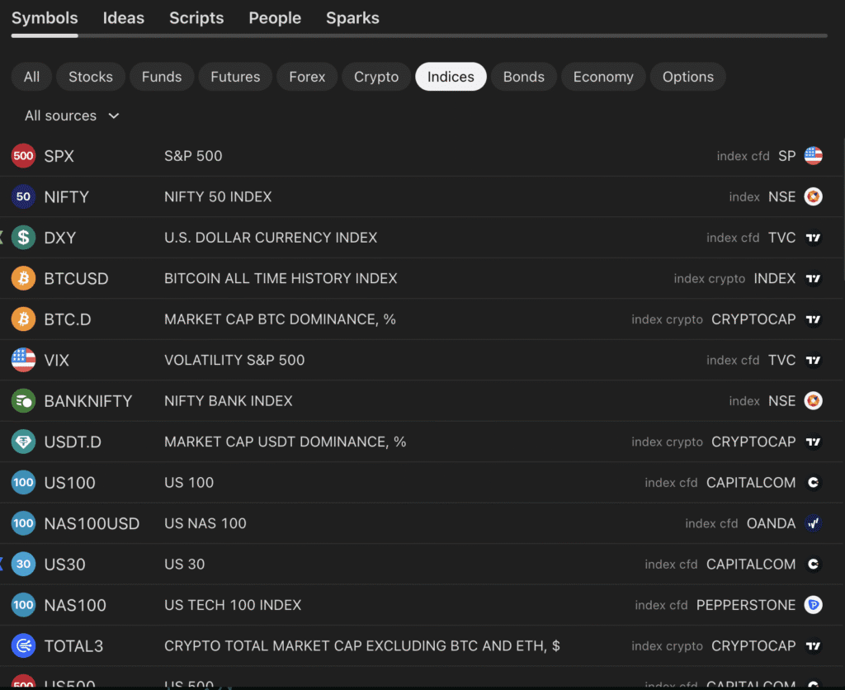Click CAPITALCOM icon in US30 row
Viewport: 845px width, 690px height.
[813, 565]
